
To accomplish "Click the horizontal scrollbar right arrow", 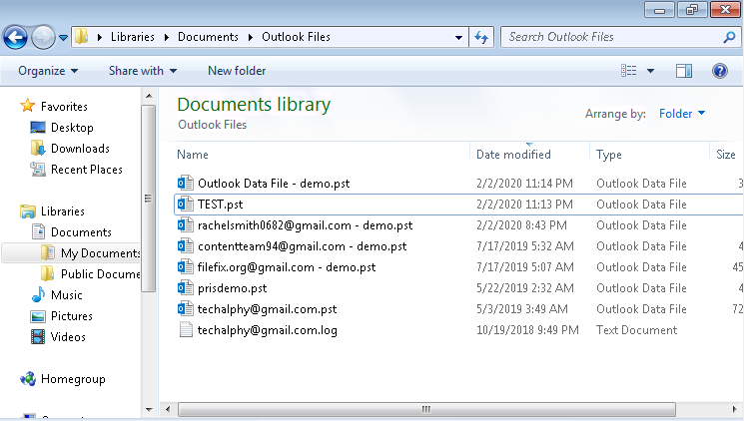I will 734,409.
